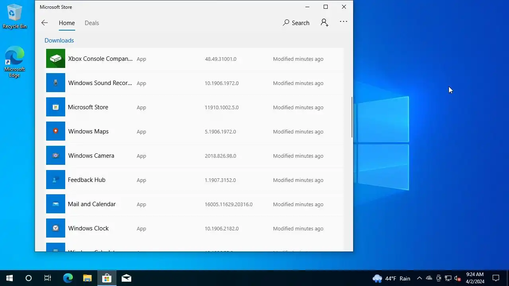Select the Microsoft Edge desktop shortcut

(15, 62)
